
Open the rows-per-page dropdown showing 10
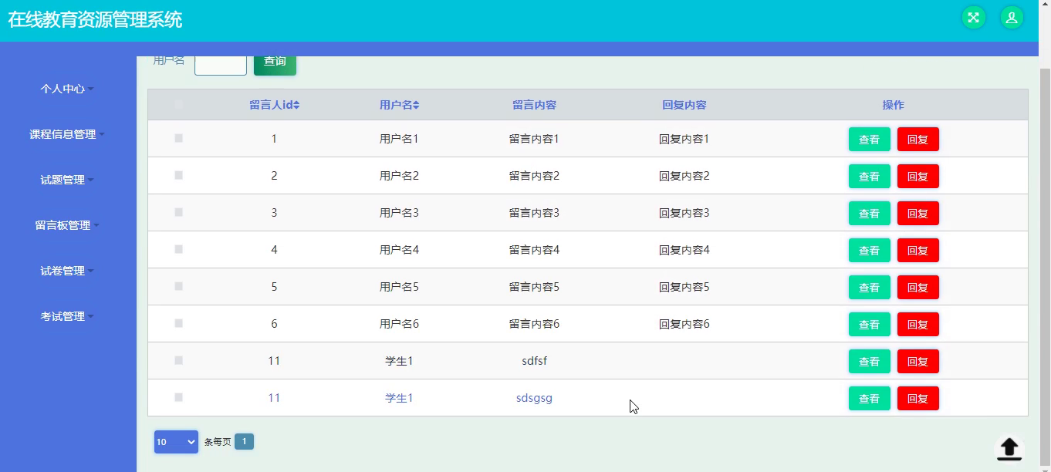point(176,442)
